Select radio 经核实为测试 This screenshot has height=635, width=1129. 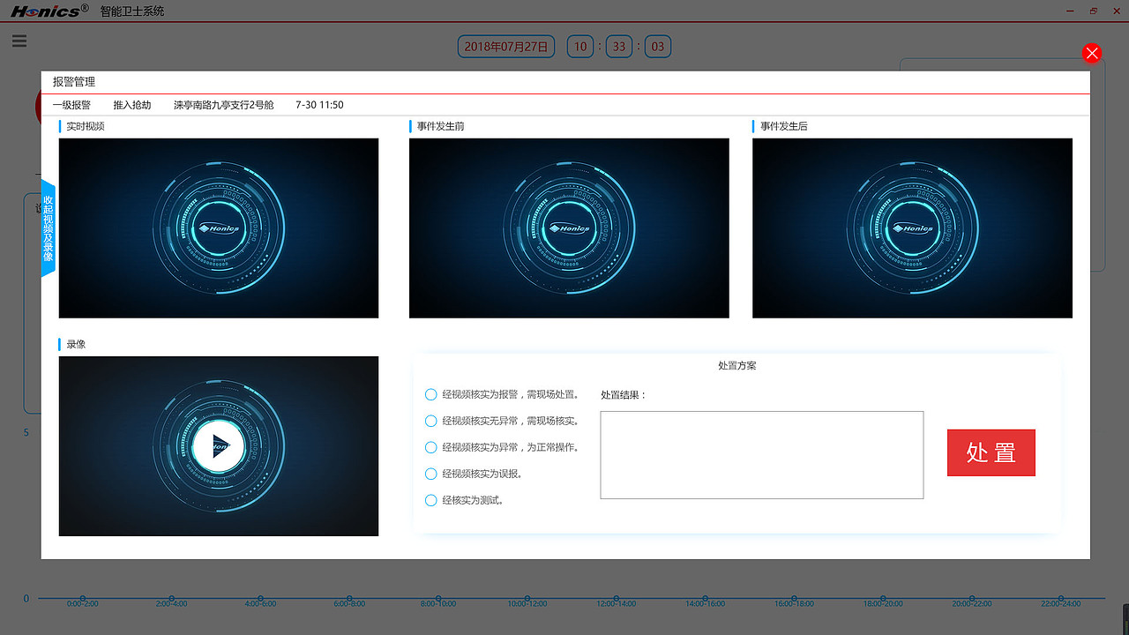click(431, 500)
